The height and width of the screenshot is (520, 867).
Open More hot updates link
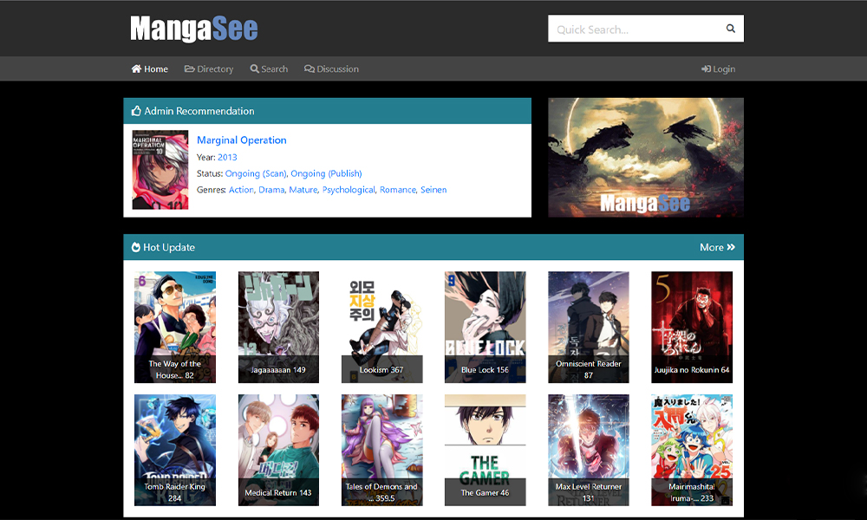click(x=717, y=248)
